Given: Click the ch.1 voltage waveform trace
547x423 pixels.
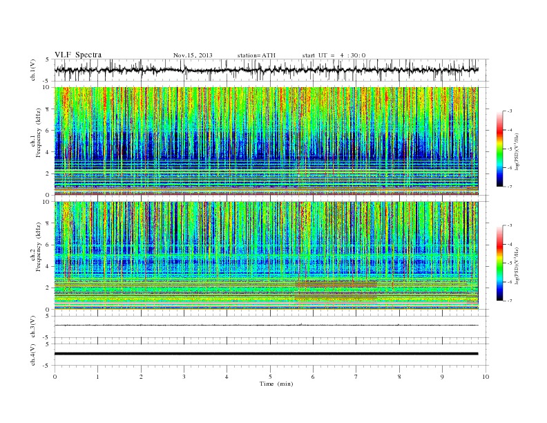Looking at the screenshot, I should 266,70.
